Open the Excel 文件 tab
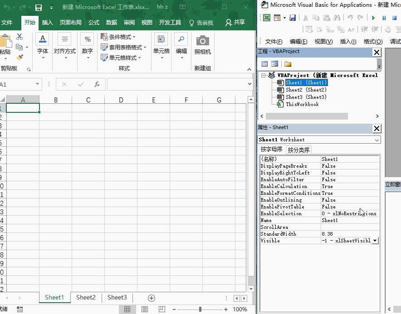 click(7, 23)
